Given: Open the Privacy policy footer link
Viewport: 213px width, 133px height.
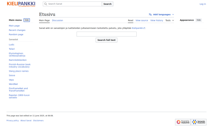Looking at the screenshot, I should tap(13, 121).
